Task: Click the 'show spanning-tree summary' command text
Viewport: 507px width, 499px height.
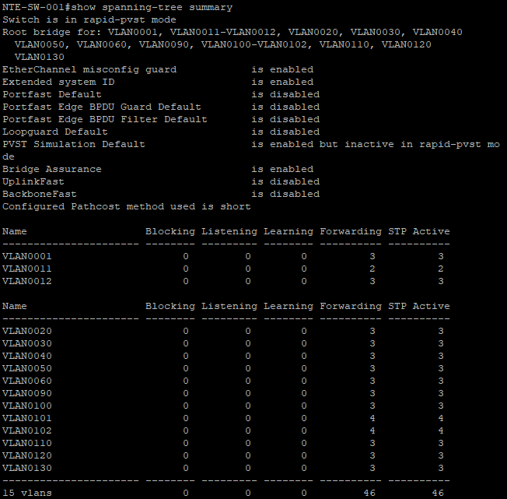Action: 152,8
